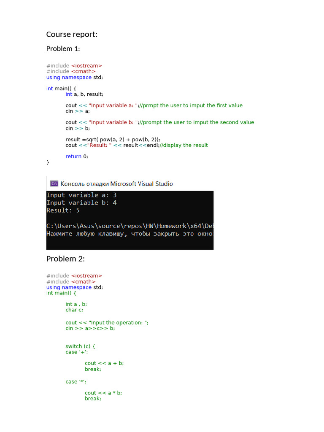The width and height of the screenshot is (324, 432).
Task: Click the 'Problem 1:' heading
Action: pyautogui.click(x=63, y=49)
